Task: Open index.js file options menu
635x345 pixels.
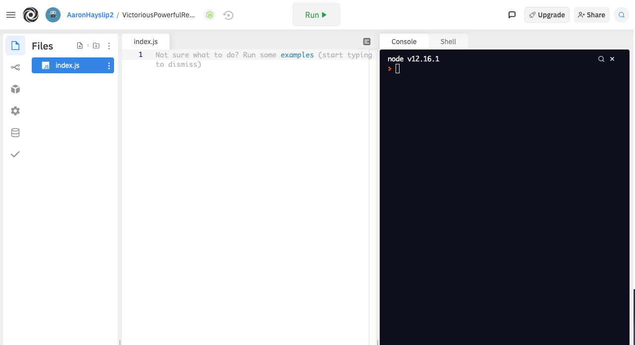Action: click(109, 65)
